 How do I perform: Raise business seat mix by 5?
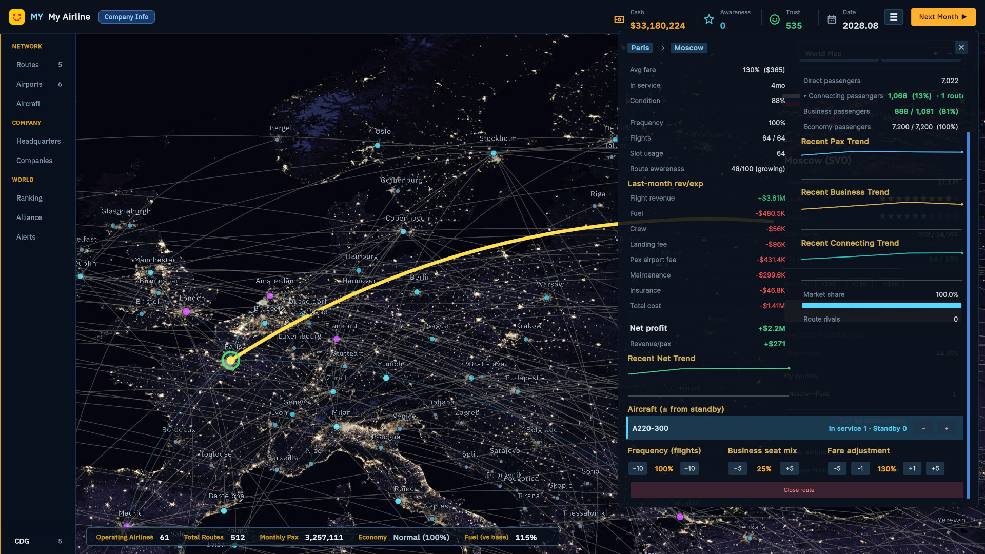tap(790, 468)
